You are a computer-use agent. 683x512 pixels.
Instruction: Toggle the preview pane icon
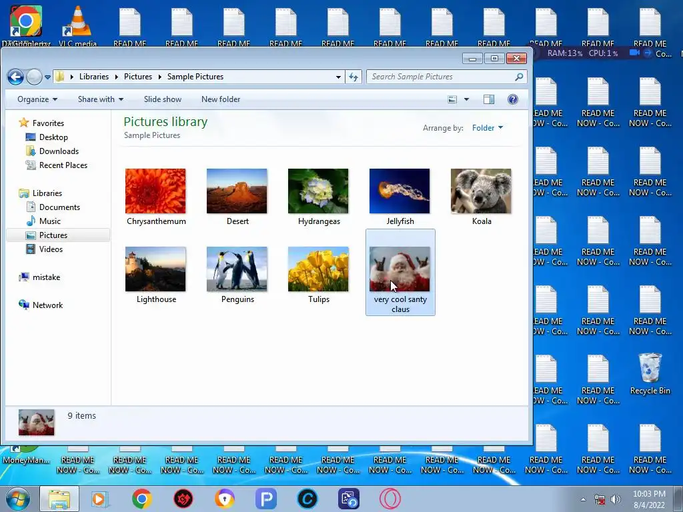(x=489, y=100)
